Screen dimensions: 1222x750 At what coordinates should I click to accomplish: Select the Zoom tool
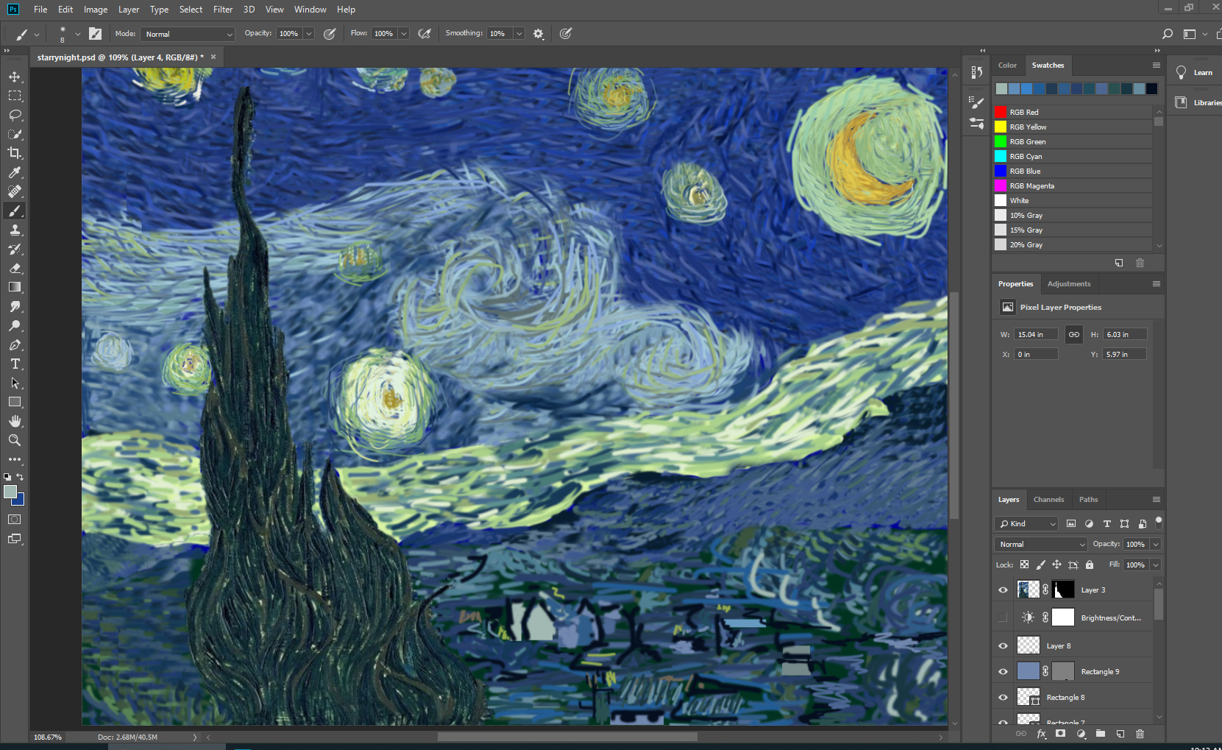[15, 440]
